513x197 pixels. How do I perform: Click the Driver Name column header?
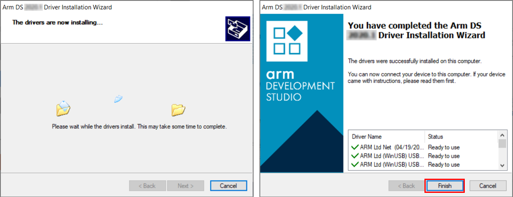(x=367, y=136)
